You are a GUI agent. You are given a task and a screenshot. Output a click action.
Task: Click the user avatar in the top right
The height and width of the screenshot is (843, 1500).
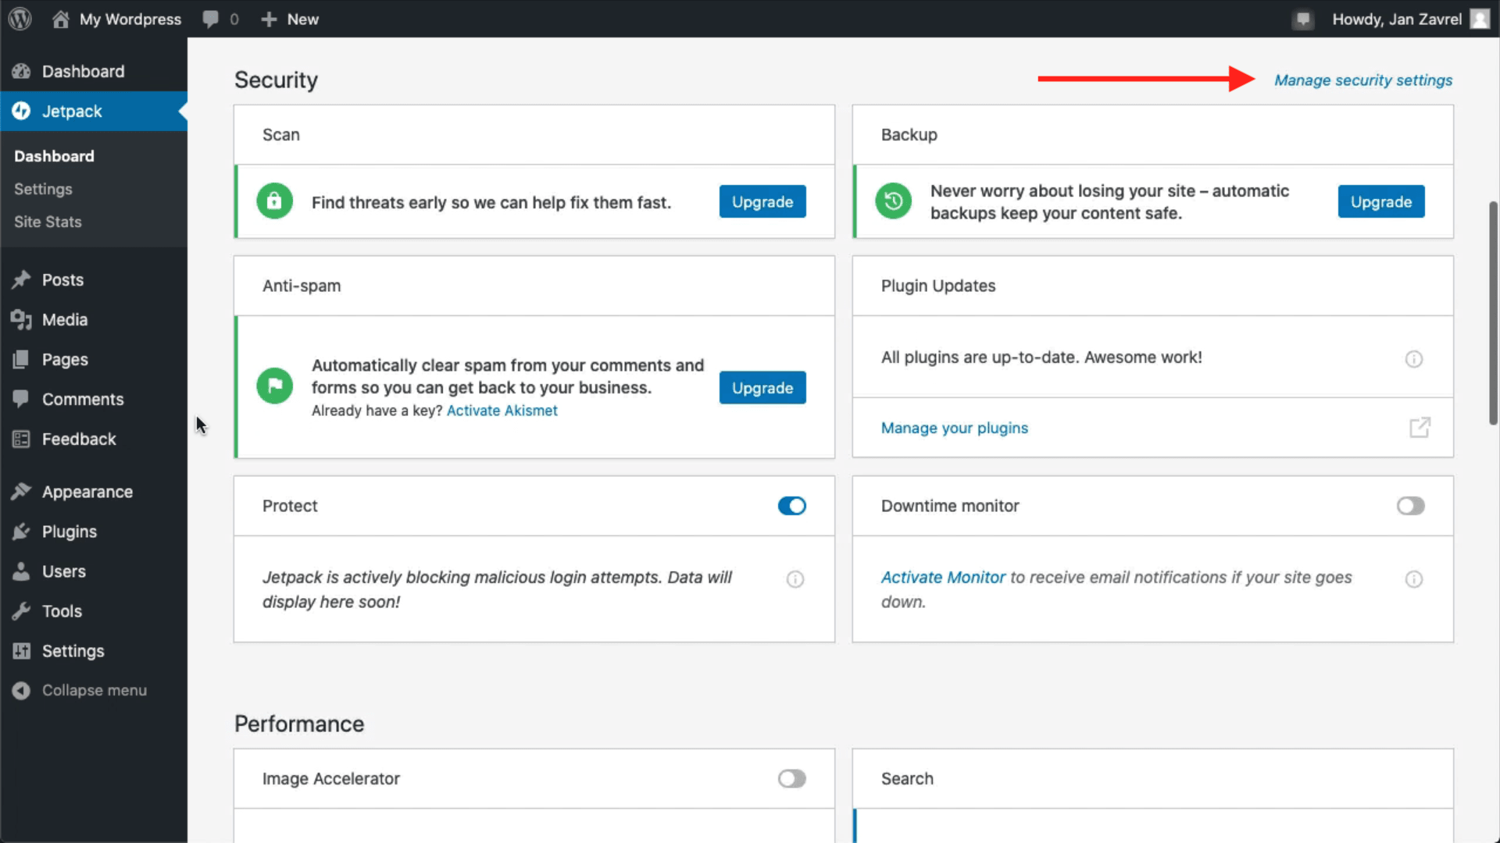[x=1480, y=19]
